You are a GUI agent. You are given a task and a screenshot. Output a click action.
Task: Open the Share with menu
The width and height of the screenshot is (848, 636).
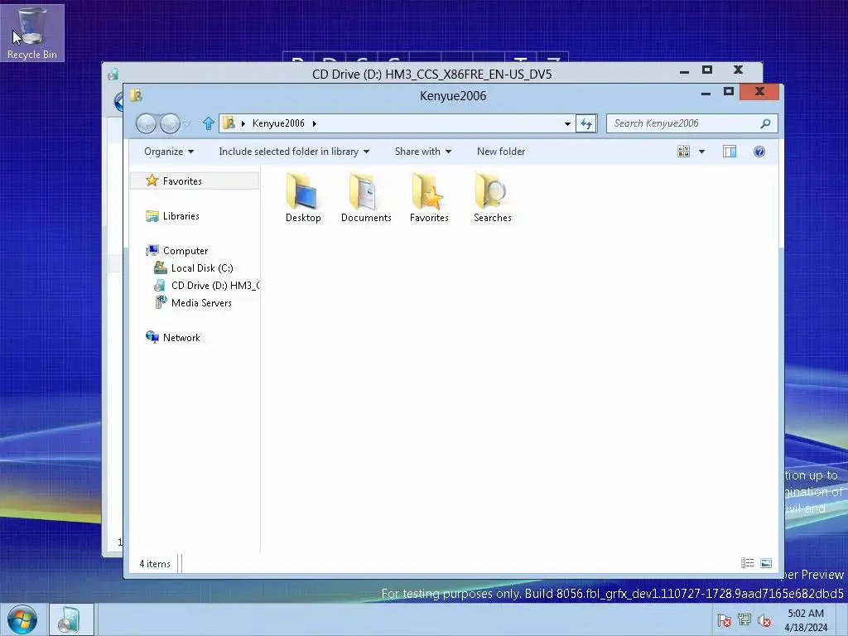pos(423,152)
